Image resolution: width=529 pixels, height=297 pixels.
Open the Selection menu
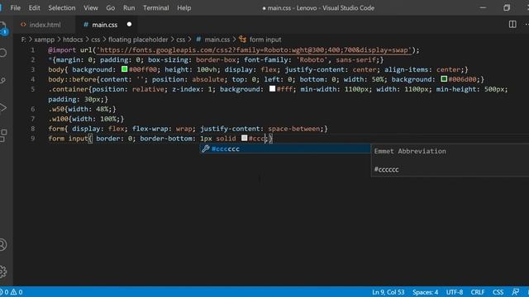pyautogui.click(x=62, y=7)
